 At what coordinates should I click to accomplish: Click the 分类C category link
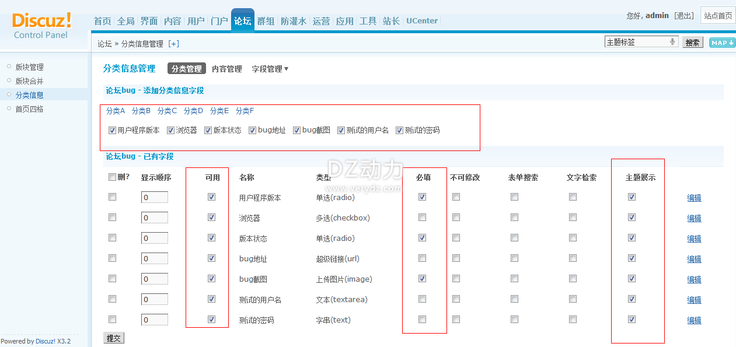[167, 111]
